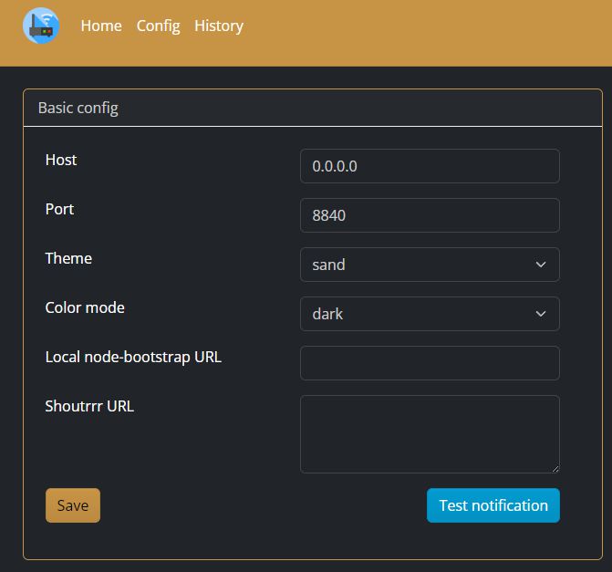Send a test notification
The height and width of the screenshot is (572, 612).
point(493,505)
